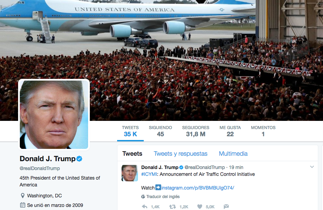The width and height of the screenshot is (323, 210).
Task: Click the verified badge beside the profile name
Action: [79, 159]
